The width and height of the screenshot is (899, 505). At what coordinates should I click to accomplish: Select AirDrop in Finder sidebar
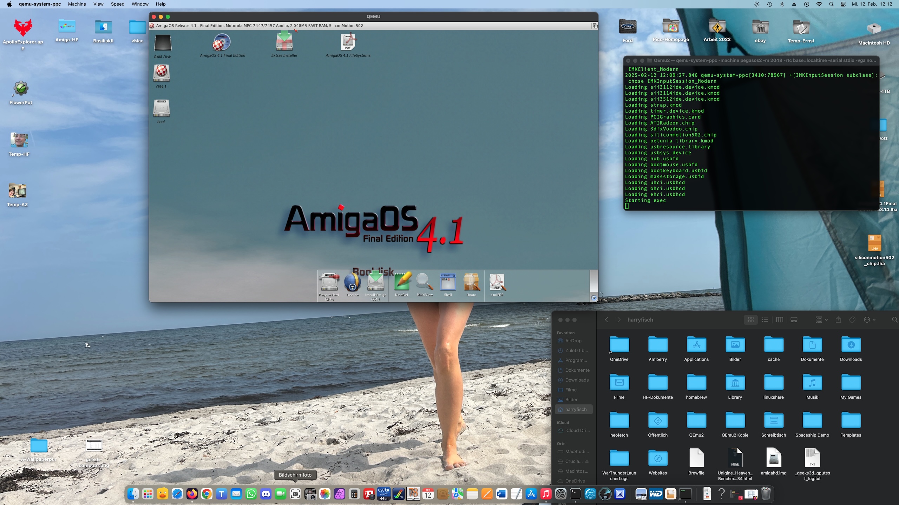573,341
